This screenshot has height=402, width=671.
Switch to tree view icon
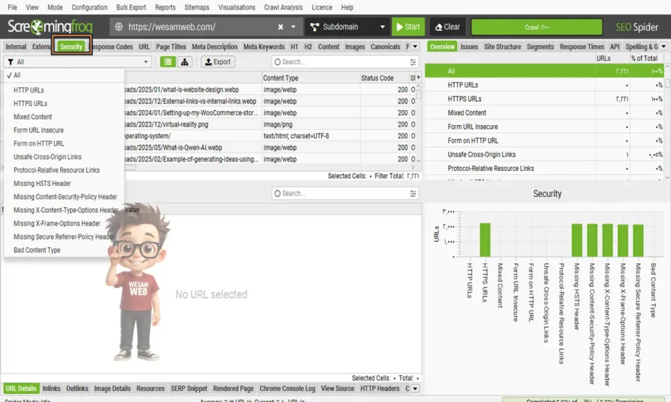[x=185, y=62]
